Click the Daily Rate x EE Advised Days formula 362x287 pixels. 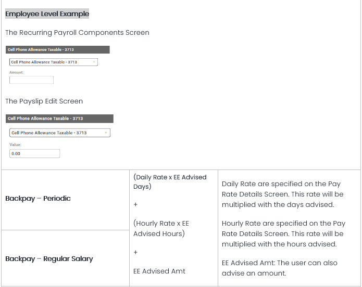click(x=170, y=181)
